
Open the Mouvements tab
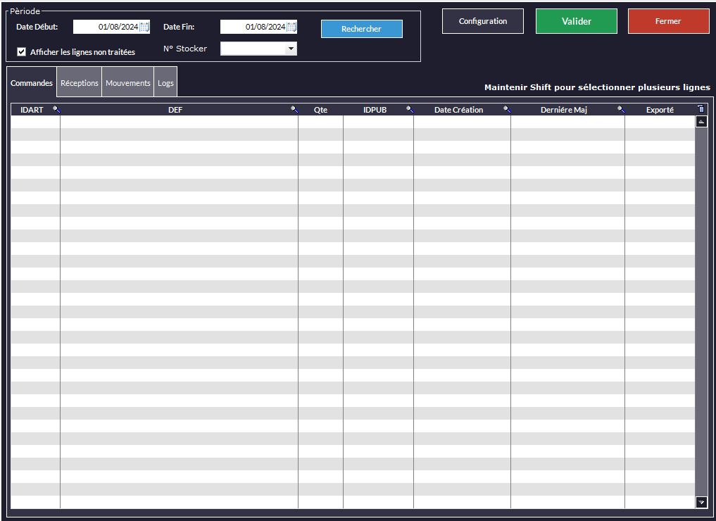pyautogui.click(x=128, y=83)
